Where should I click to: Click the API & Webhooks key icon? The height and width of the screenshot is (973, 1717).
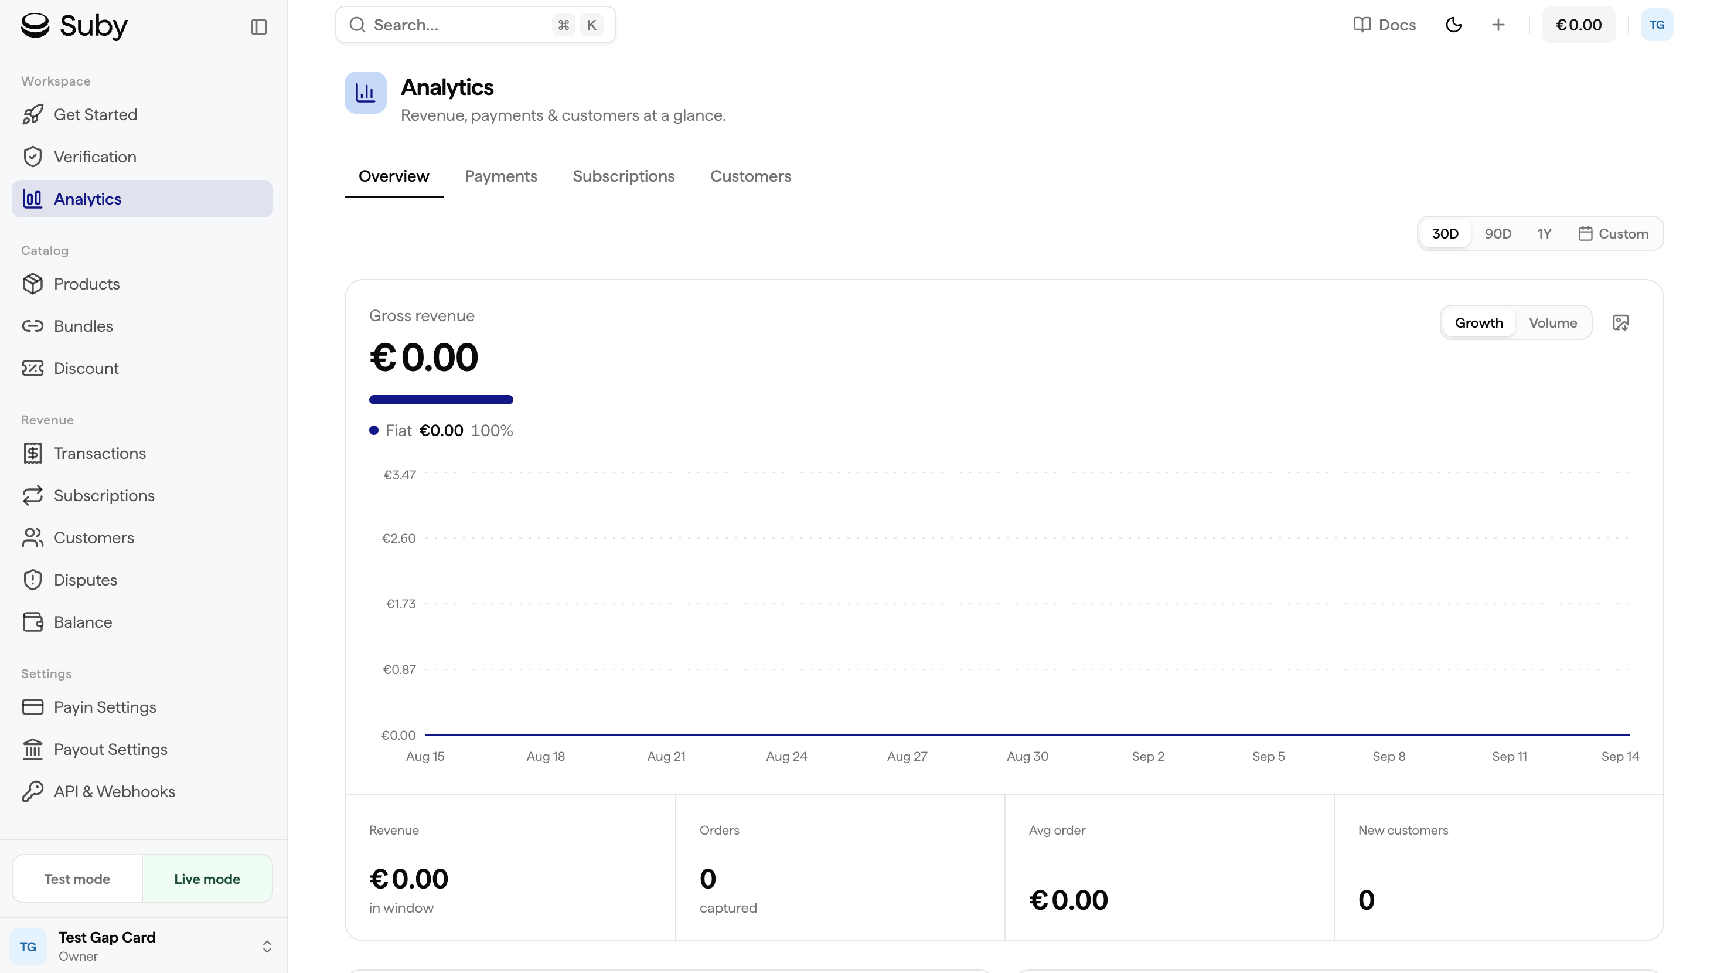pos(33,791)
